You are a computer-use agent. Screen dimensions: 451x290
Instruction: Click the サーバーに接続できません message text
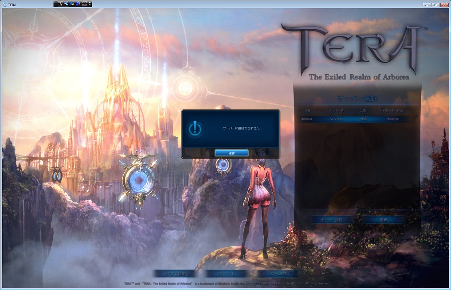[242, 128]
